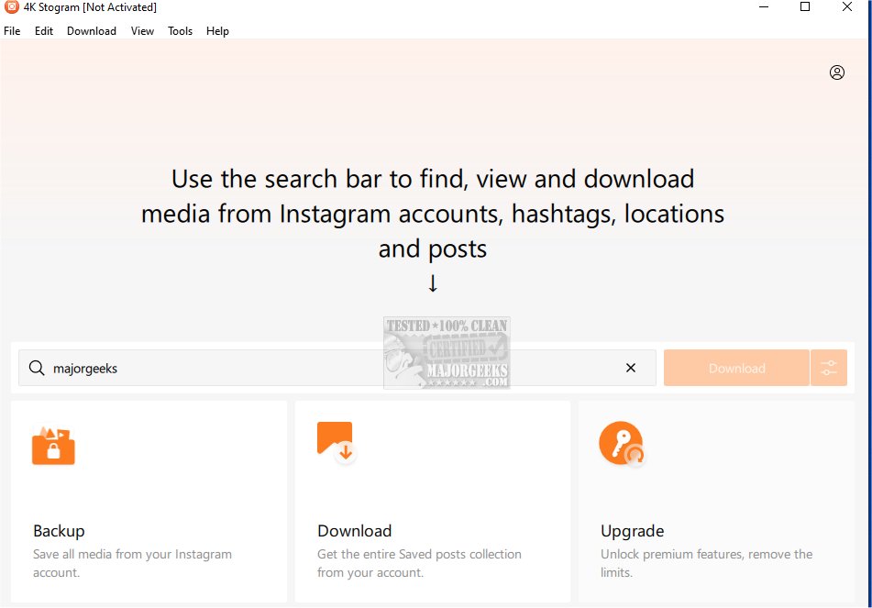
Task: Open the Upgrade card title
Action: point(633,531)
